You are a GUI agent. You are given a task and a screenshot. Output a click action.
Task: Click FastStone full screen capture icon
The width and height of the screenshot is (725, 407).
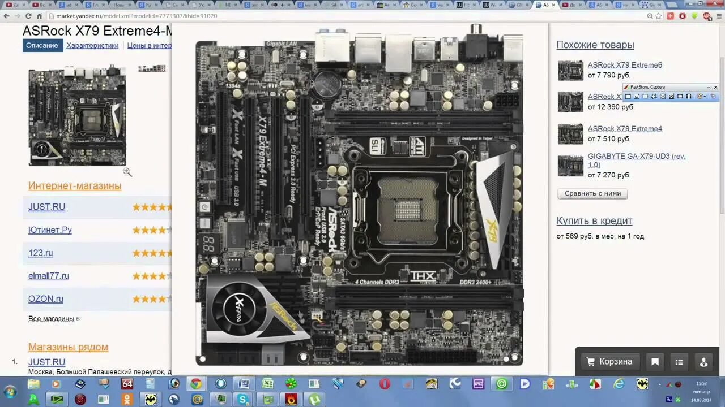point(663,97)
